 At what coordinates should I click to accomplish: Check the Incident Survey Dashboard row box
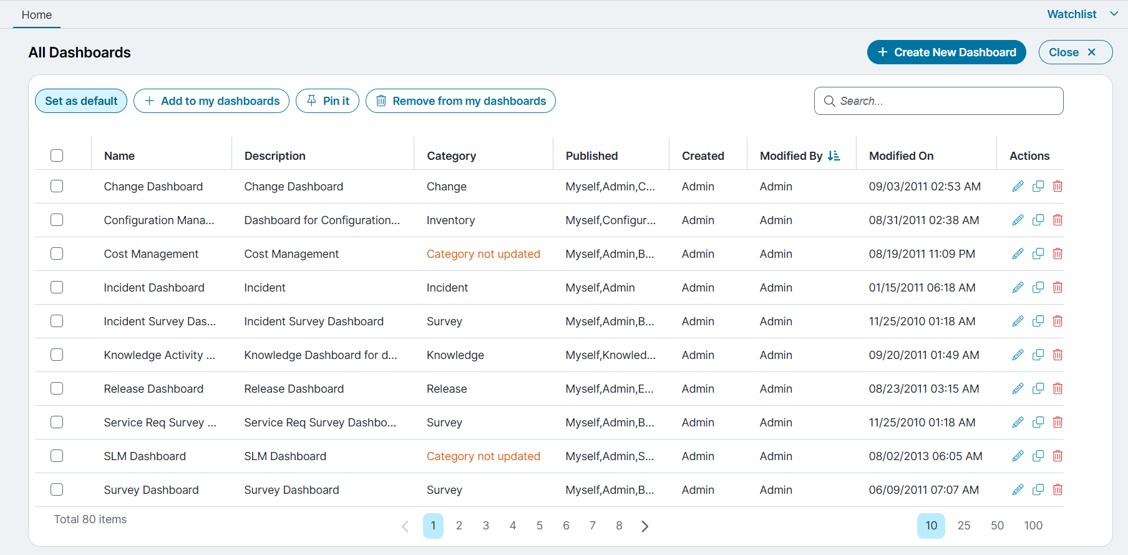pos(57,321)
